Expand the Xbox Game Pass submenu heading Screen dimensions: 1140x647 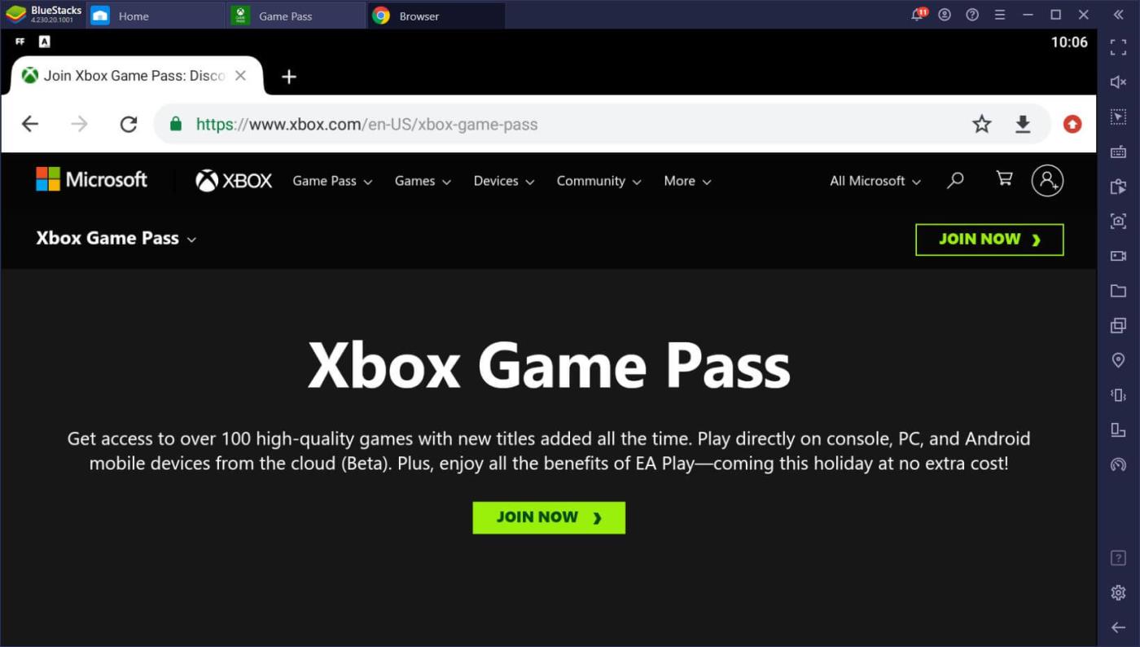pos(116,239)
